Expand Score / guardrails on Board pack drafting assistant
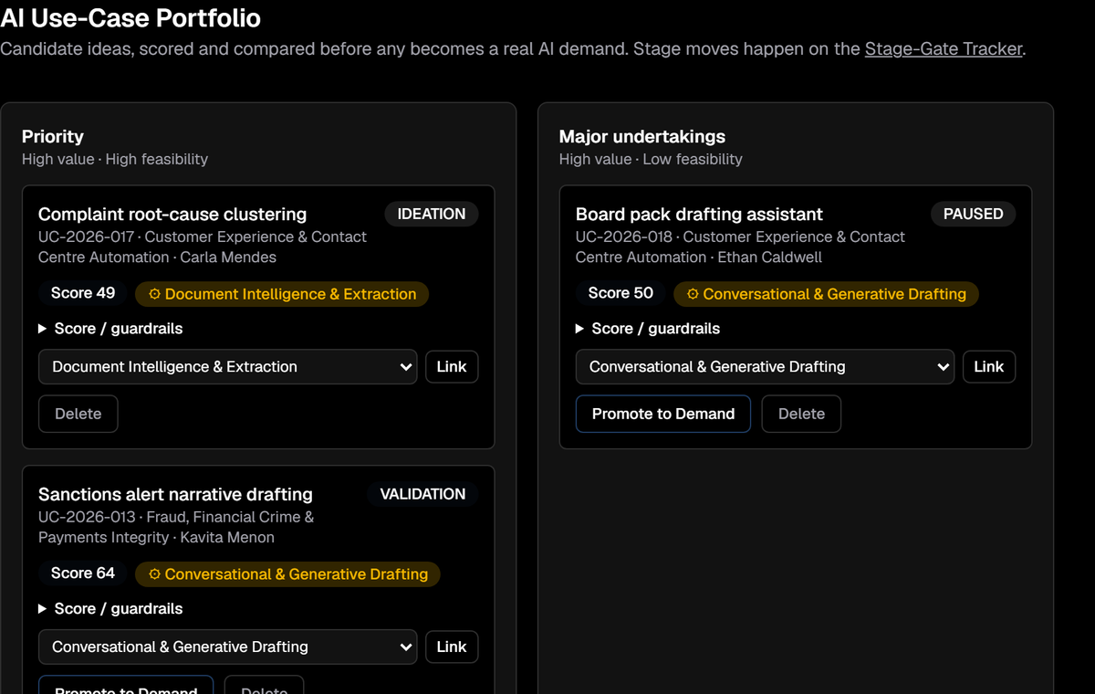1095x694 pixels. click(648, 329)
